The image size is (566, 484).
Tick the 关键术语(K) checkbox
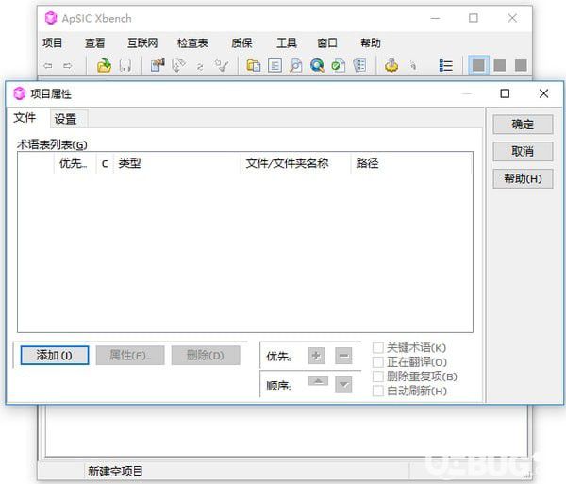coord(377,347)
